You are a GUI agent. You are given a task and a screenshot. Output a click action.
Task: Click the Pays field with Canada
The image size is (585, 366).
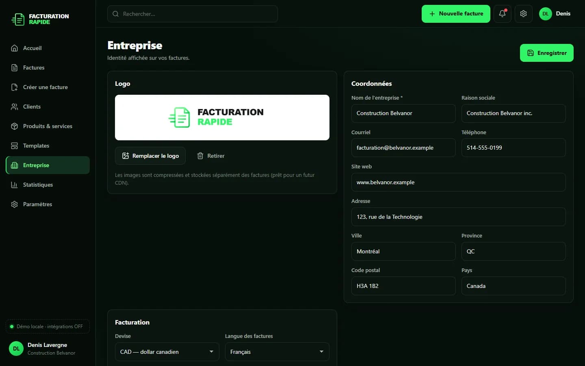[513, 286]
